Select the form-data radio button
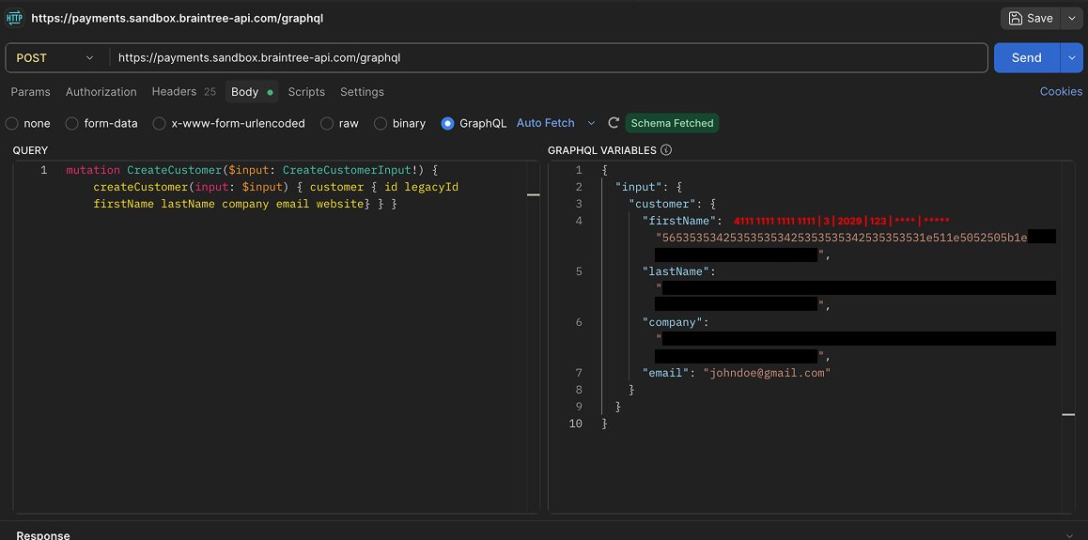Image resolution: width=1088 pixels, height=540 pixels. 72,123
